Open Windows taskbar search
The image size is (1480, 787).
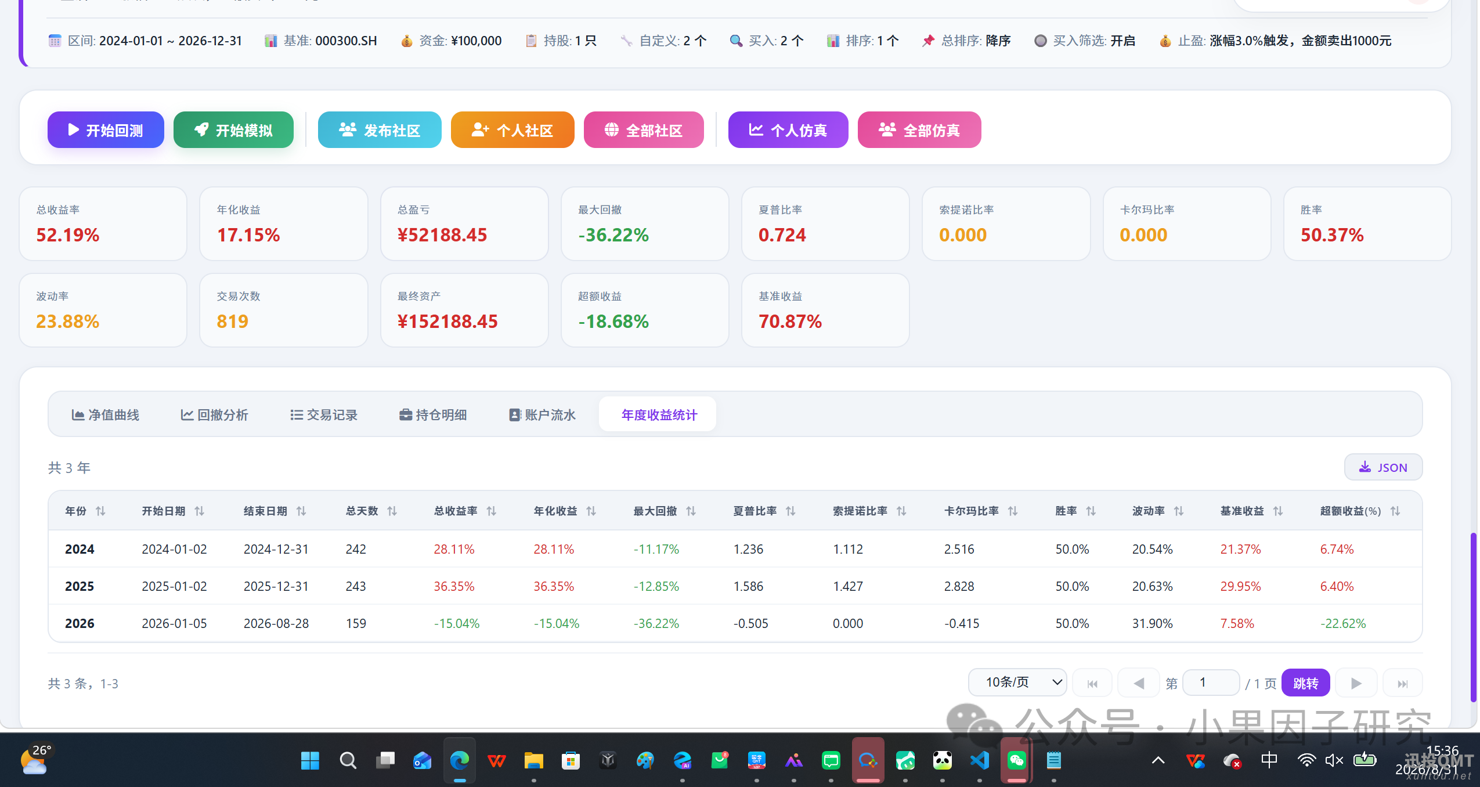(x=348, y=760)
